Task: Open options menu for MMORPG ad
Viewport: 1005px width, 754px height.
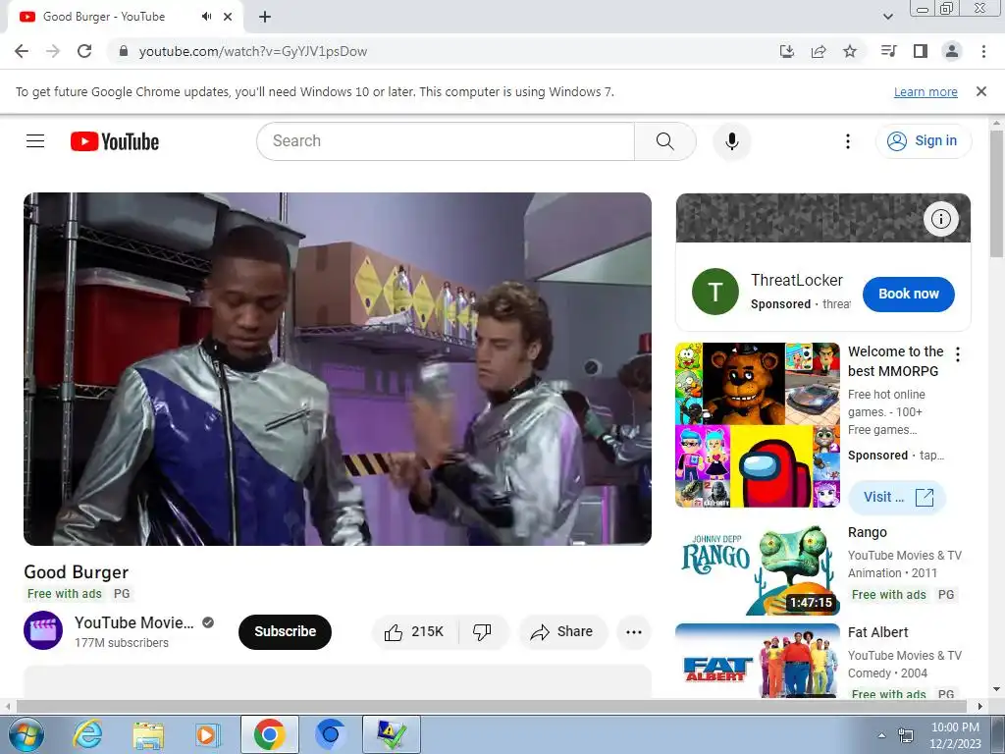Action: coord(958,354)
